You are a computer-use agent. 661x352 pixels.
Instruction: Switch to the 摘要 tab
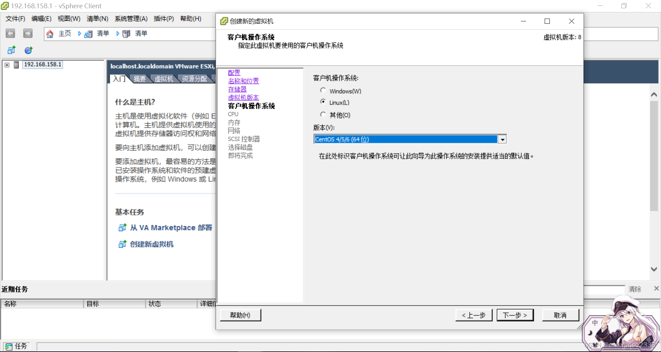[x=139, y=79]
